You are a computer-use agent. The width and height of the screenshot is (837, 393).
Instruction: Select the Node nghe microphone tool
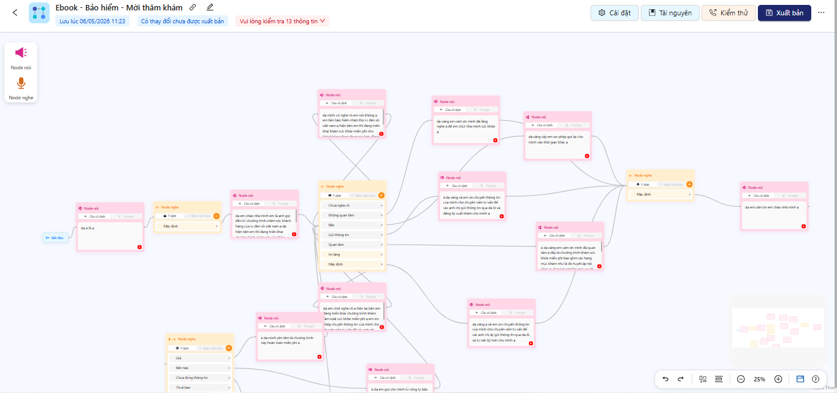pos(21,88)
